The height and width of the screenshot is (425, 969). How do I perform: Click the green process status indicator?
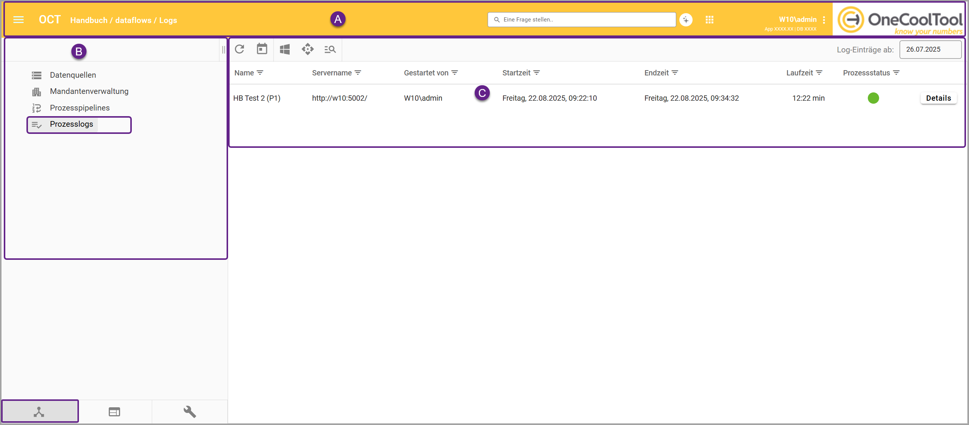[873, 98]
